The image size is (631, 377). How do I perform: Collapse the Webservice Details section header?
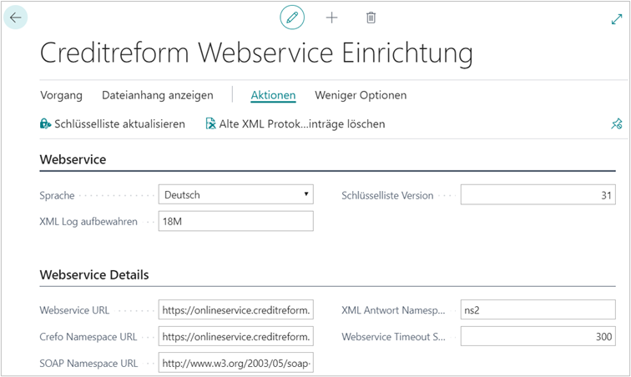[x=94, y=274]
